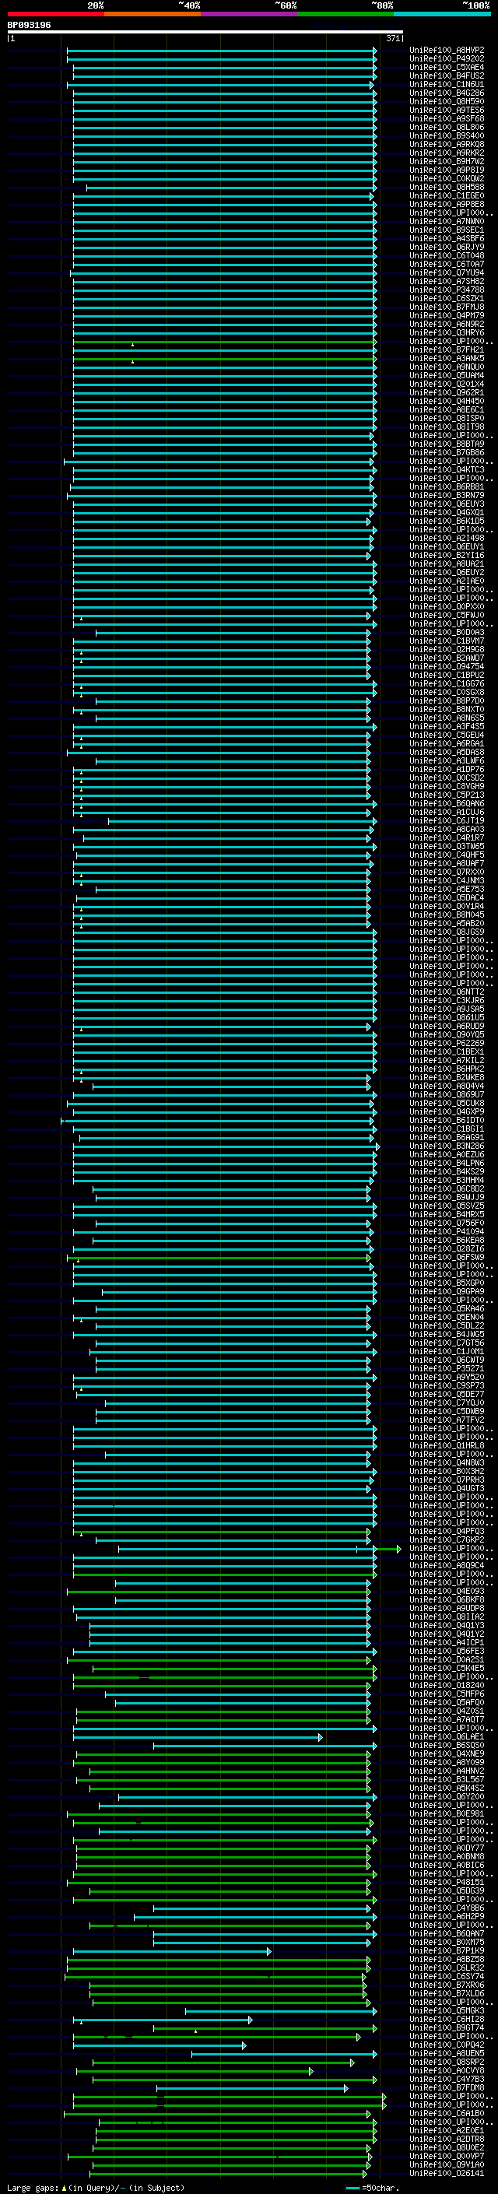Click the green alignment bar for UniRef100_A3ANK5
Screen dimensions: 498x2194
pos(225,359)
